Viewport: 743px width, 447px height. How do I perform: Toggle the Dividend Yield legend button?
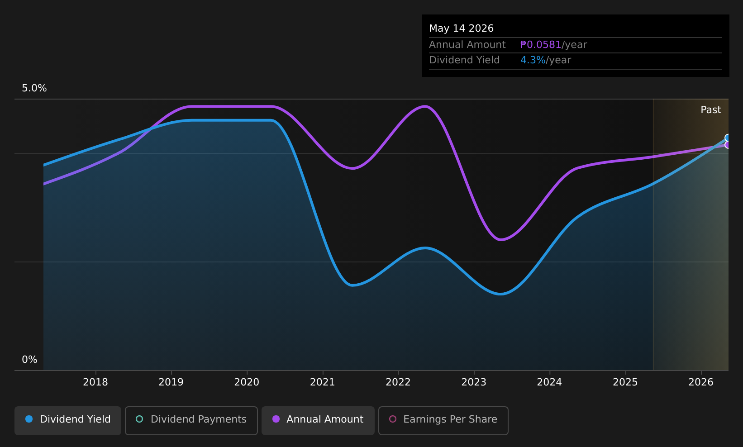[x=68, y=420]
